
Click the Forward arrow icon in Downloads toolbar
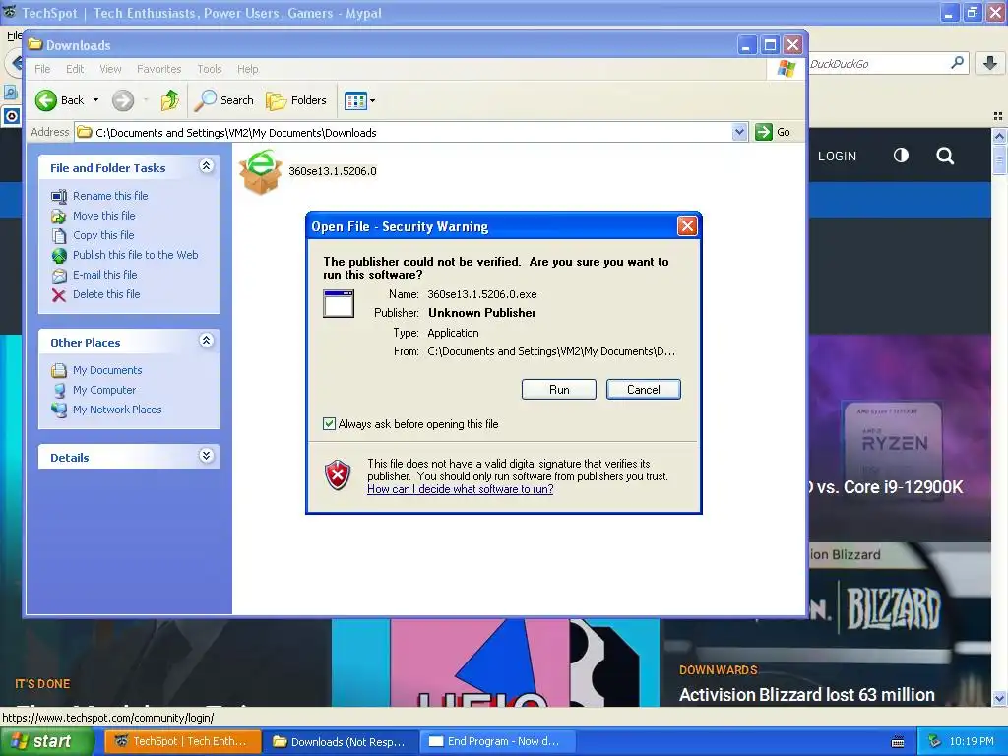[123, 100]
